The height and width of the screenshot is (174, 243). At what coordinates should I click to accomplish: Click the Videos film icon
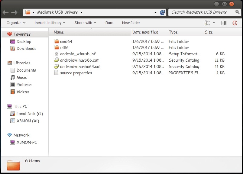tap(13, 92)
